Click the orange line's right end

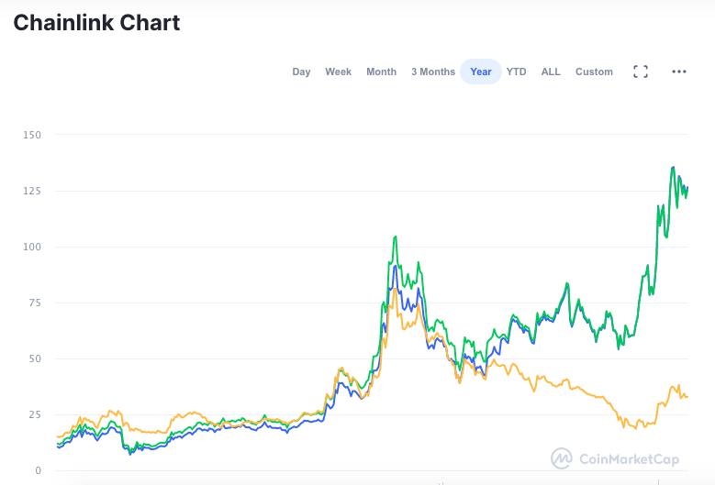pos(687,397)
